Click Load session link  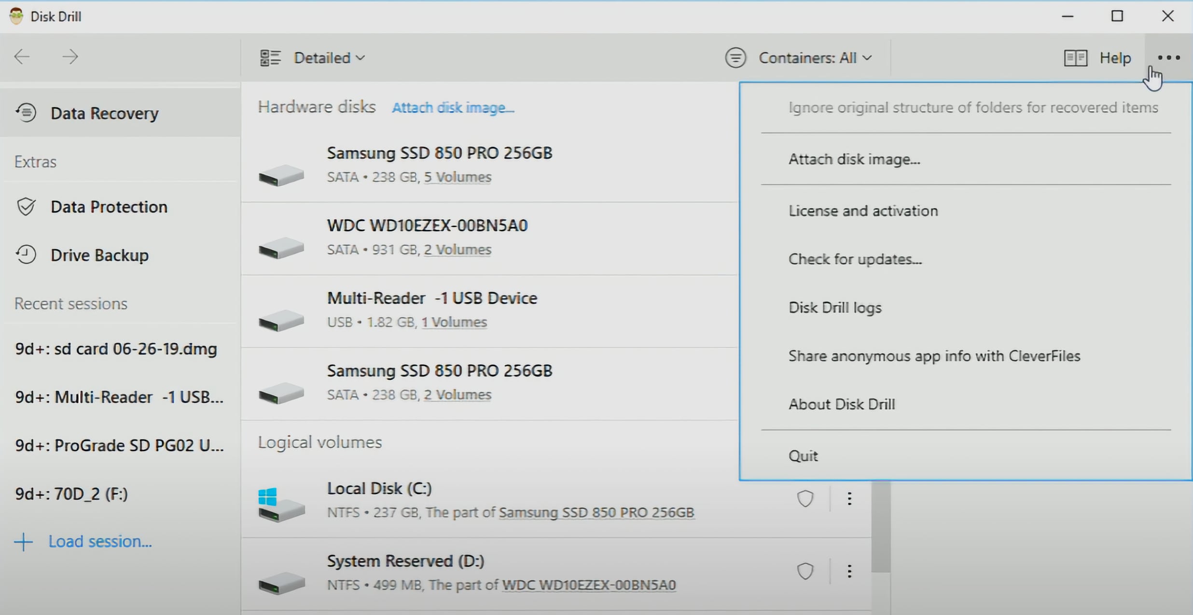(100, 541)
